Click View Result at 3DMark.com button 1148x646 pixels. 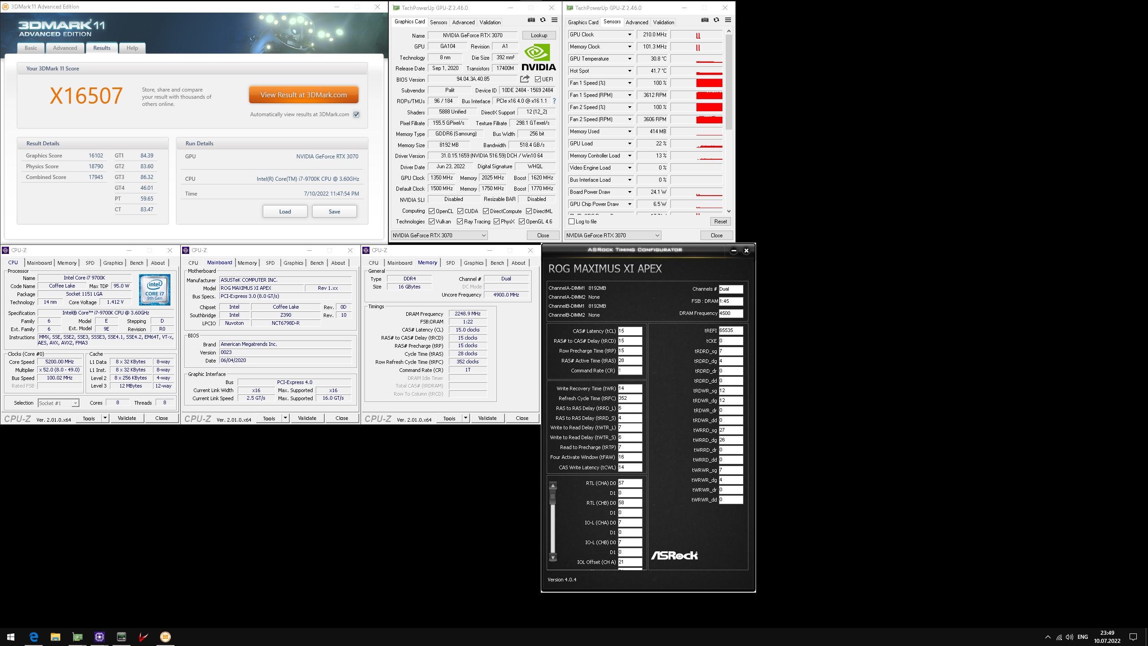coord(304,95)
